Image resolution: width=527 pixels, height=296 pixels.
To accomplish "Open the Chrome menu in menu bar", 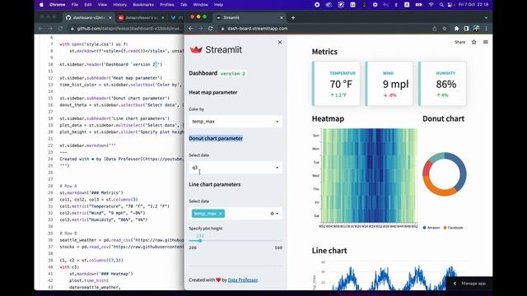I will [x=57, y=5].
